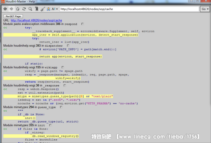Screen dimensions: 211x143
Task: Click highlighted 'mtype = mimetypes.guess_type' line
Action: 58,96
